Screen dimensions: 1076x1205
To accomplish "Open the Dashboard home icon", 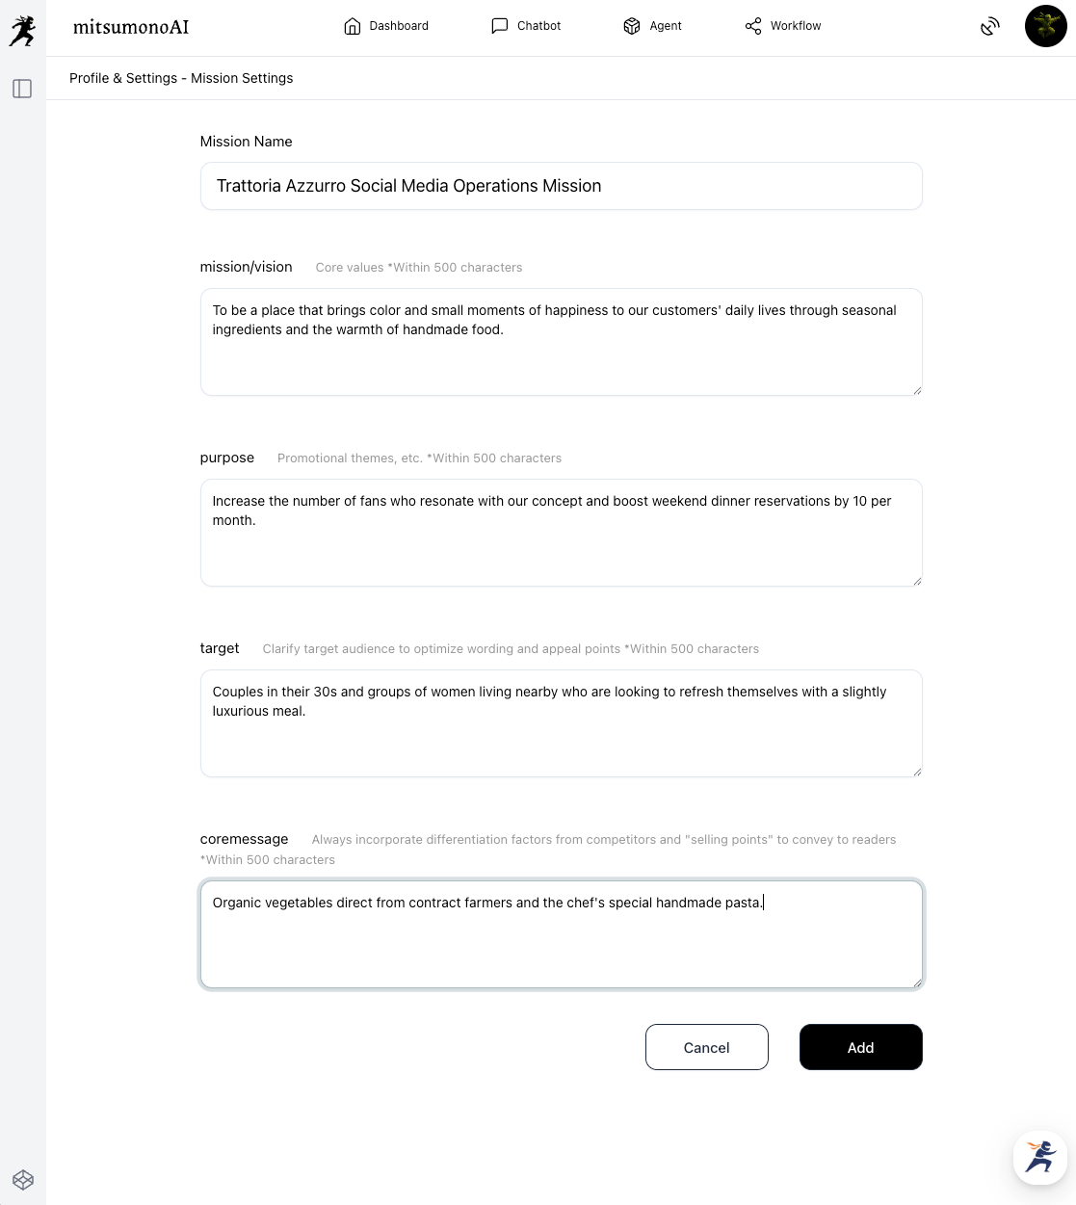I will [352, 26].
